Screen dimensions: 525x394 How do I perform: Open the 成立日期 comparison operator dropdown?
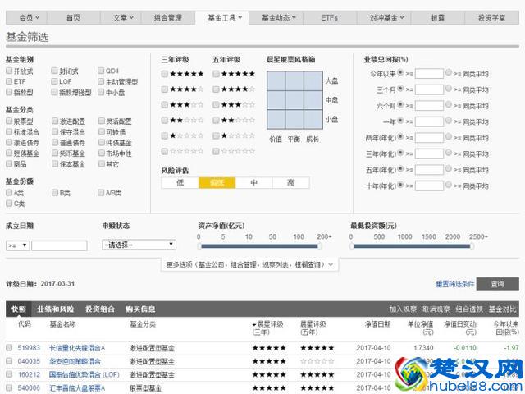[18, 245]
